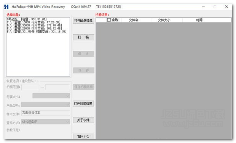Viewport: 236px width, 143px height.
Task: Select drive F:\ 301.51GB in disk list
Action: (37, 32)
